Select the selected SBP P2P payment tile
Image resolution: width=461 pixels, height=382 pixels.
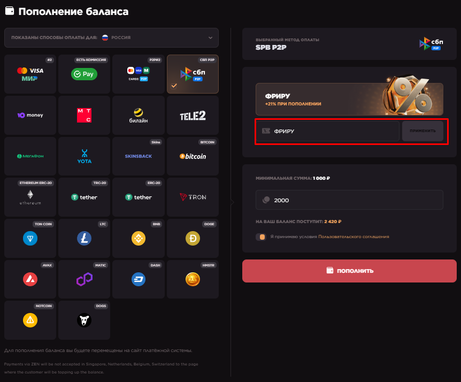(x=193, y=74)
